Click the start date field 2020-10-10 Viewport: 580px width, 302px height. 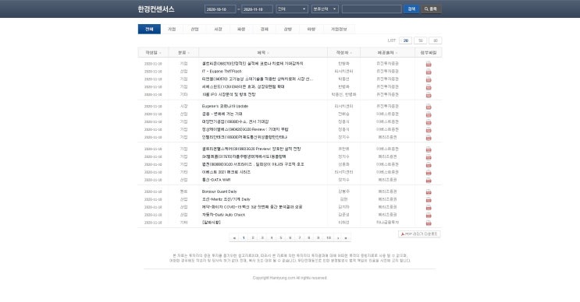click(220, 9)
